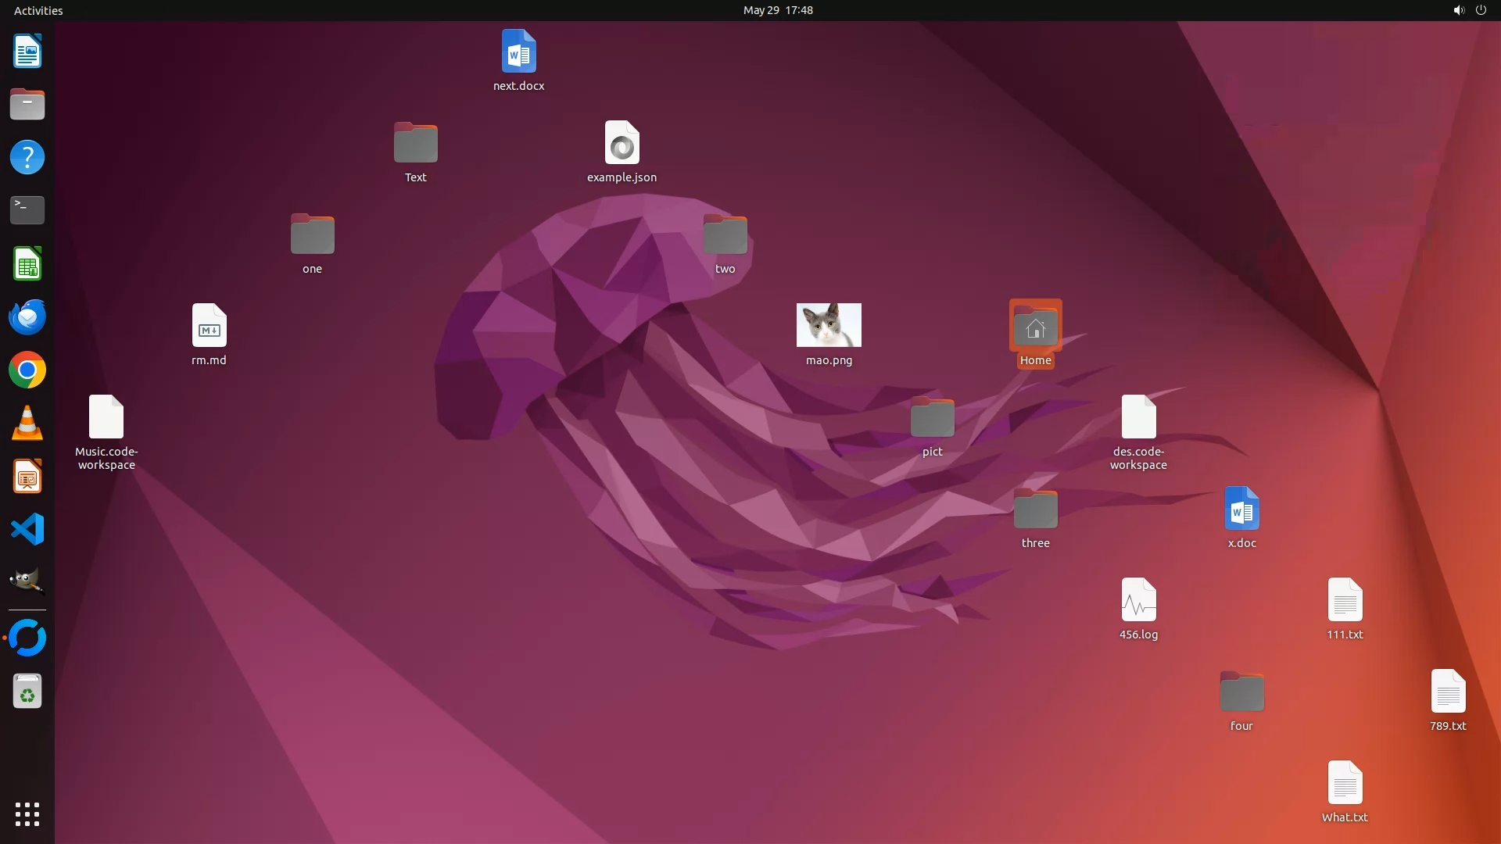The image size is (1501, 844).
Task: Launch the Terminal from the dock
Action: pyautogui.click(x=27, y=210)
